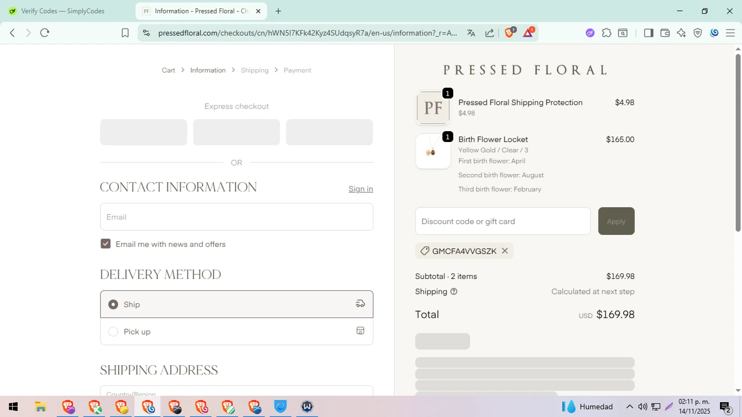The image size is (742, 417).
Task: Click the Sign in link
Action: pyautogui.click(x=361, y=189)
